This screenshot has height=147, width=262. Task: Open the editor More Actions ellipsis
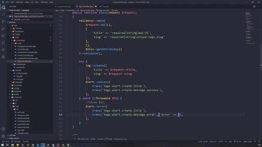click(x=258, y=7)
